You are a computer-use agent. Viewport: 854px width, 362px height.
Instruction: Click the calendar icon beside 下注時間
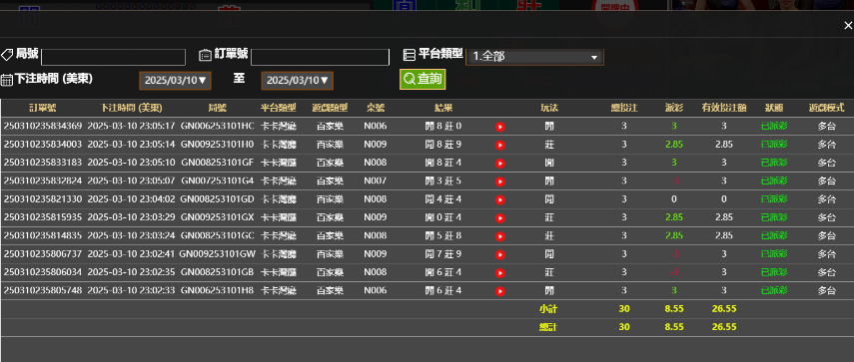point(7,80)
